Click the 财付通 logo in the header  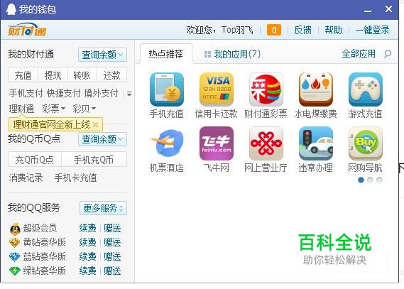[x=27, y=30]
